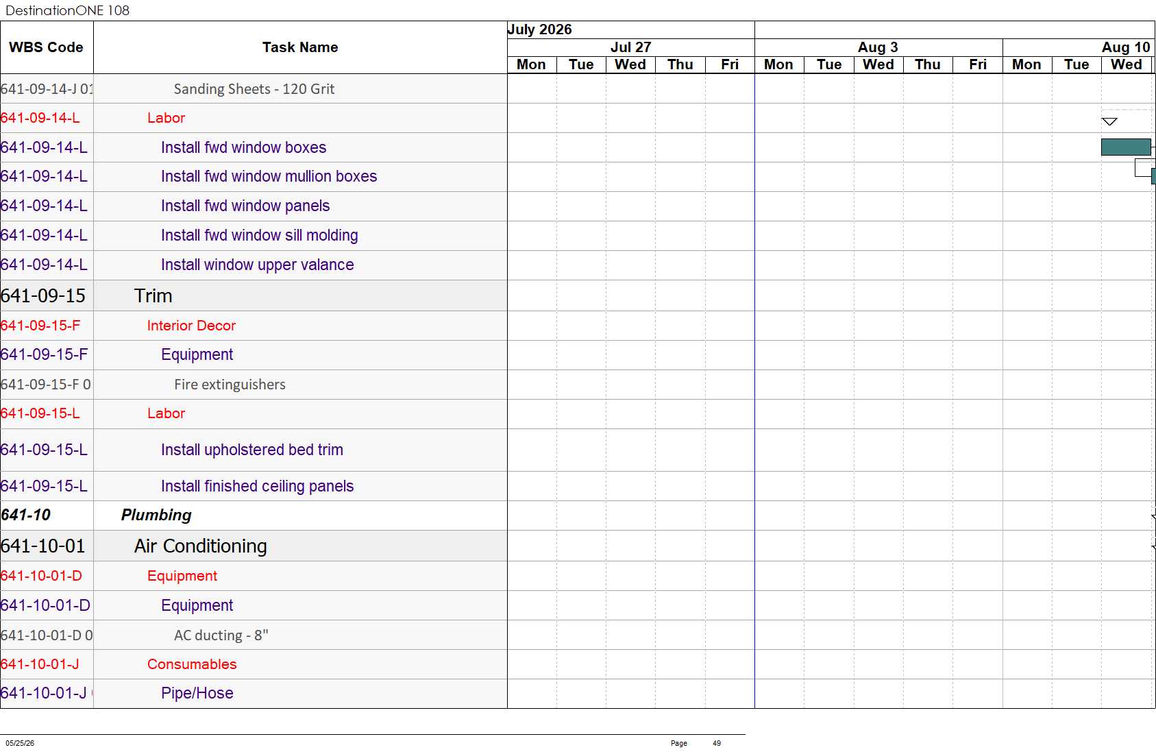Select the teal bar for Install fwd window boxes
Viewport: 1156px width, 752px height.
click(1126, 147)
